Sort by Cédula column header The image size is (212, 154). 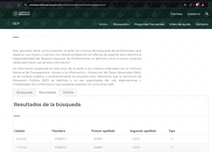click(19, 131)
